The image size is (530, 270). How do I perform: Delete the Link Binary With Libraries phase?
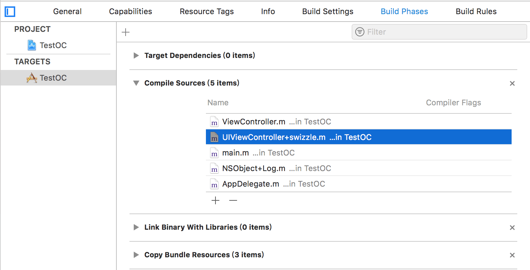pos(512,228)
